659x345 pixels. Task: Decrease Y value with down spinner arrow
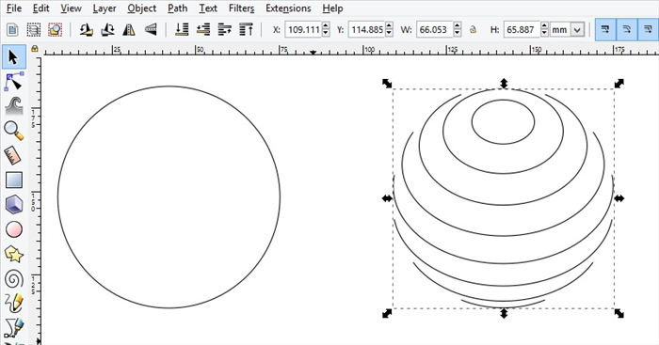(389, 33)
